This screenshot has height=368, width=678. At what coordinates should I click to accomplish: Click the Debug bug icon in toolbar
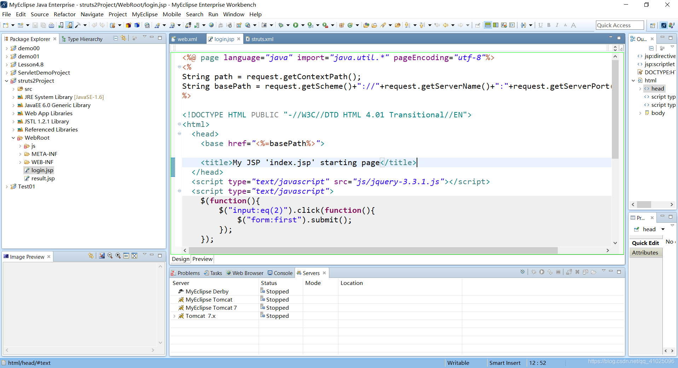[281, 25]
